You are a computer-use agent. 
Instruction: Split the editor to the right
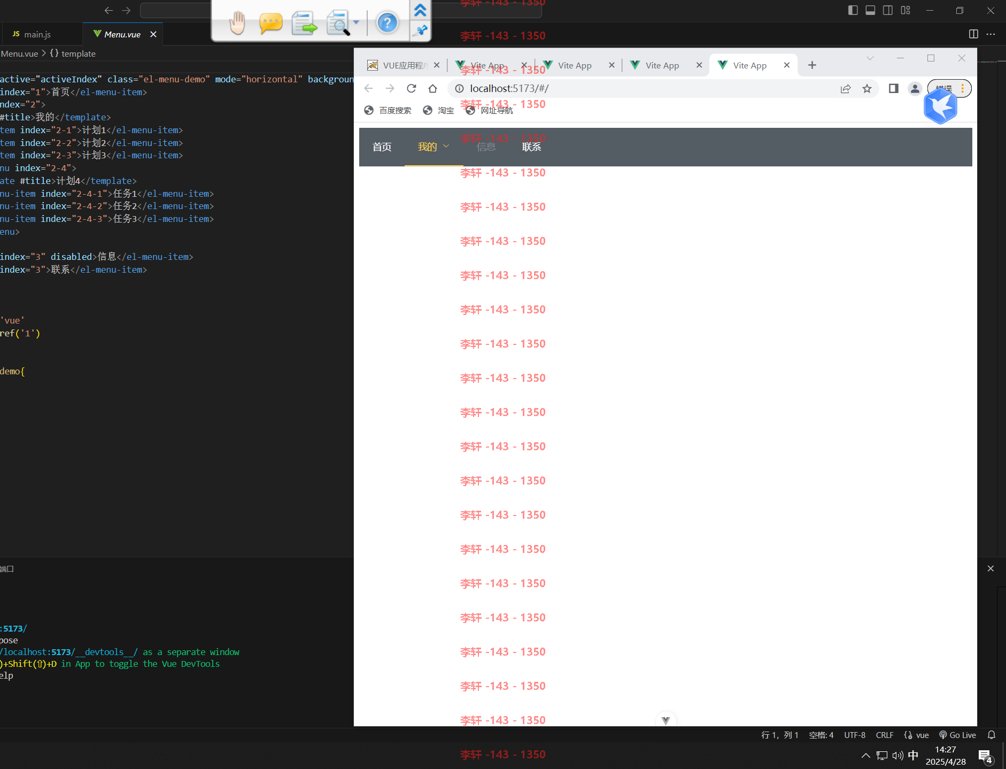[x=973, y=34]
